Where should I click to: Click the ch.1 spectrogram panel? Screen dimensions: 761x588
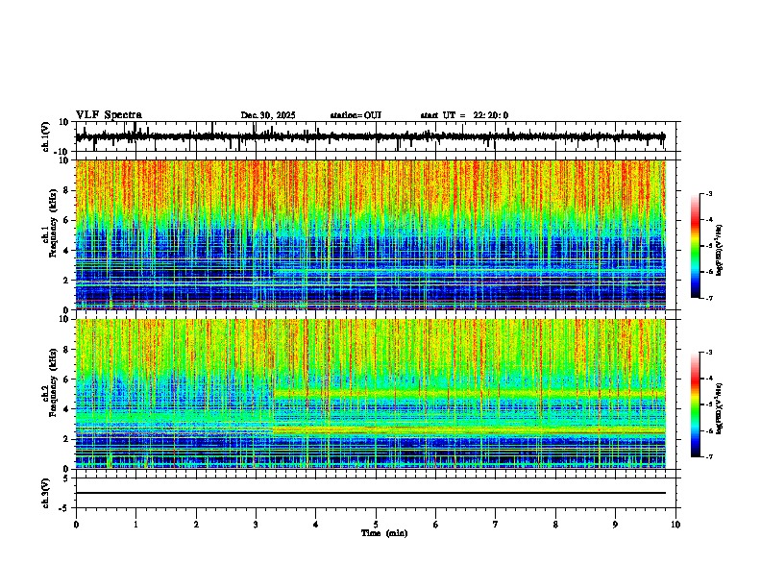coord(371,234)
